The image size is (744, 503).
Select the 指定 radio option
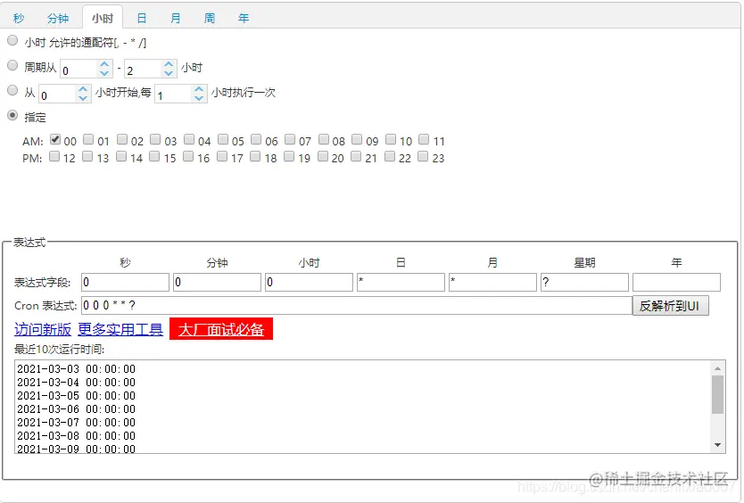click(x=12, y=115)
